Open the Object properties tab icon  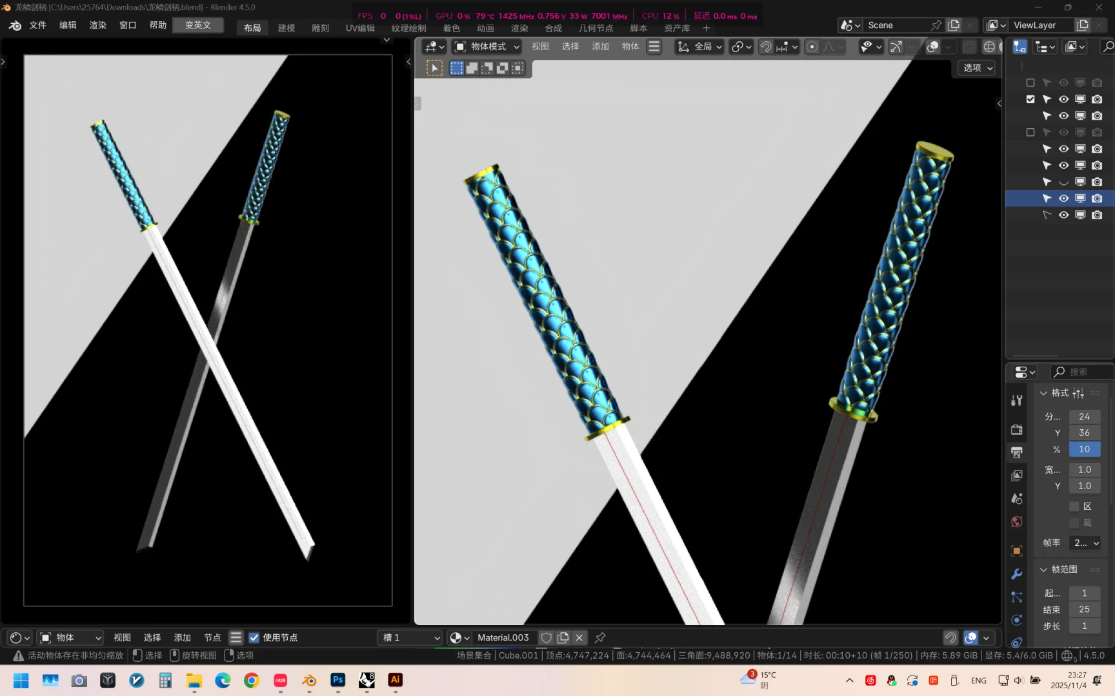[1017, 551]
